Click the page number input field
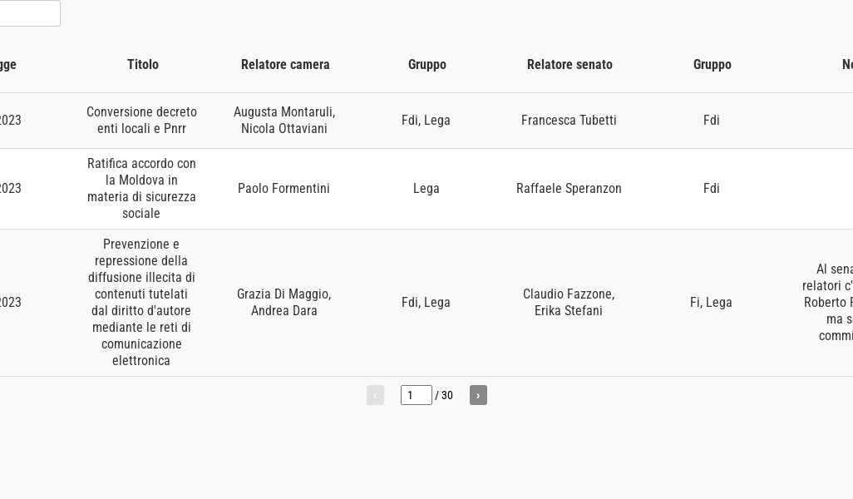The image size is (853, 499). pyautogui.click(x=416, y=395)
